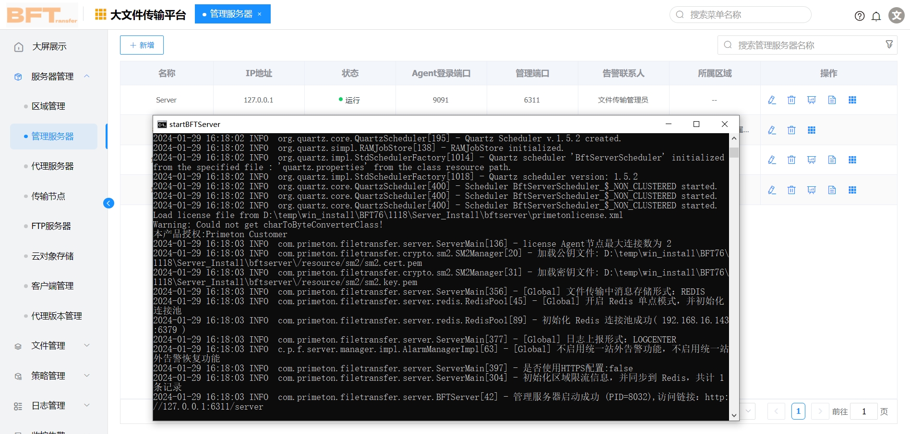Open the document log icon in Server row
910x434 pixels.
pyautogui.click(x=832, y=100)
